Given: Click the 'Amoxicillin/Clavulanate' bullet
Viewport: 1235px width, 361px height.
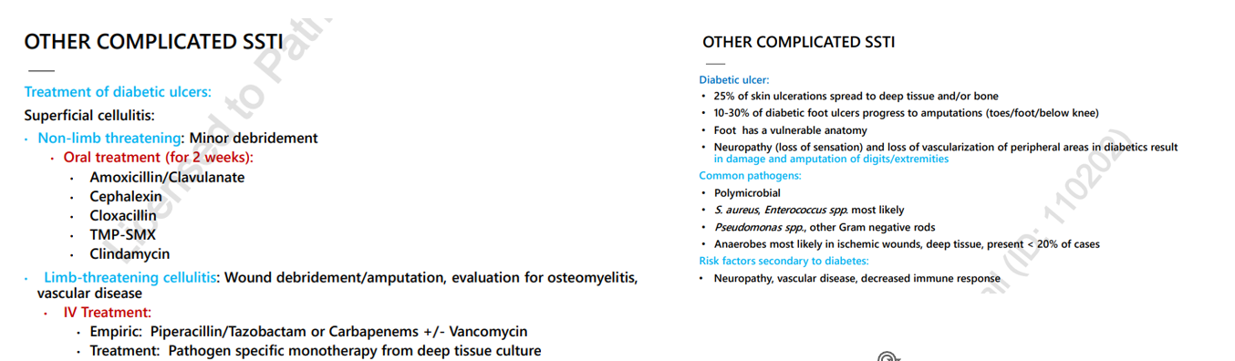Looking at the screenshot, I should point(167,177).
